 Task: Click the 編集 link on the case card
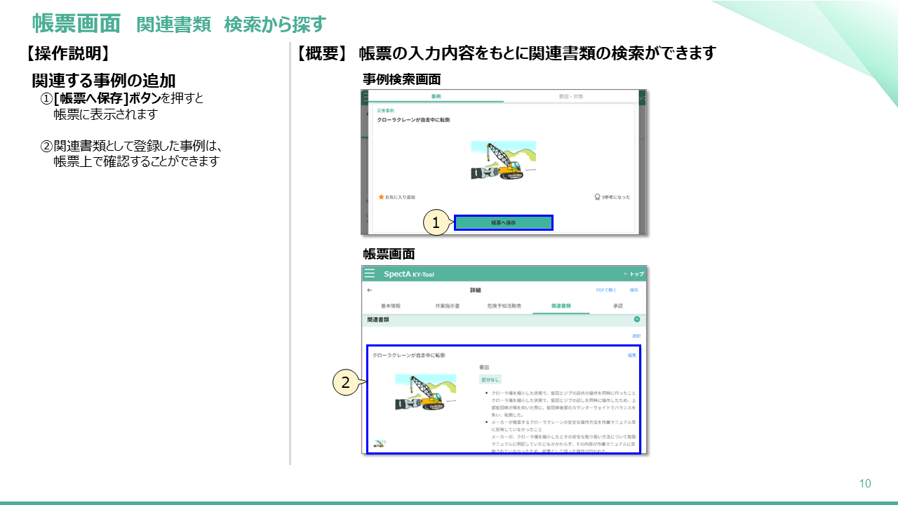pyautogui.click(x=631, y=356)
